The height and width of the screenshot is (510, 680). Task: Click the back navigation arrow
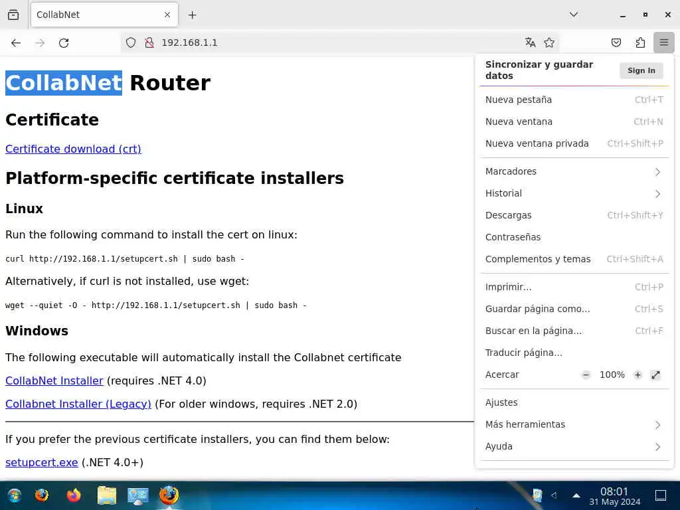pyautogui.click(x=16, y=42)
